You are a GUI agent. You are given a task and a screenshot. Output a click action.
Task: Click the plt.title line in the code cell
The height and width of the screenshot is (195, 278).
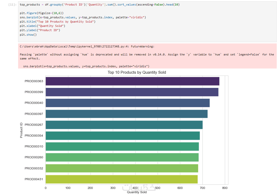pos(58,22)
